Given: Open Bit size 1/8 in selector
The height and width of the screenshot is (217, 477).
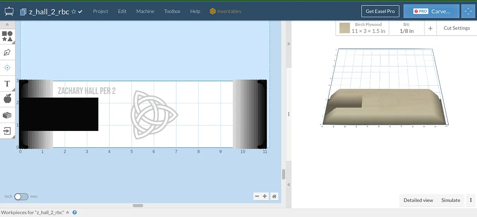Looking at the screenshot, I should click(x=406, y=28).
